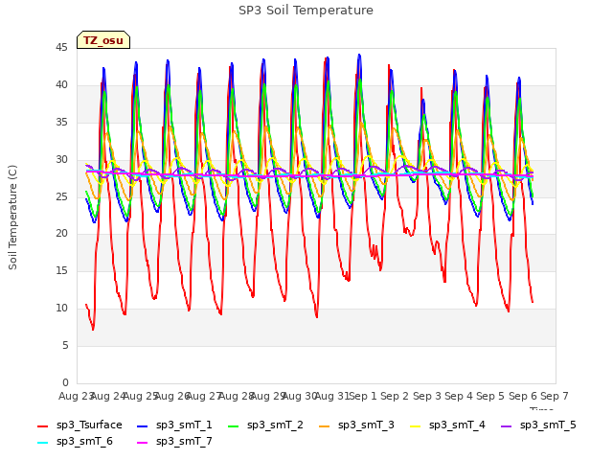Click the 20 y-axis tick label

click(x=61, y=234)
